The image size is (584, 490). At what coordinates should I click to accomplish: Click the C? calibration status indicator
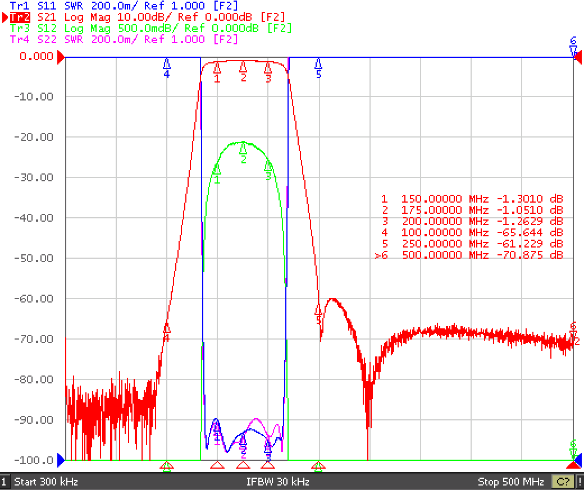(563, 482)
